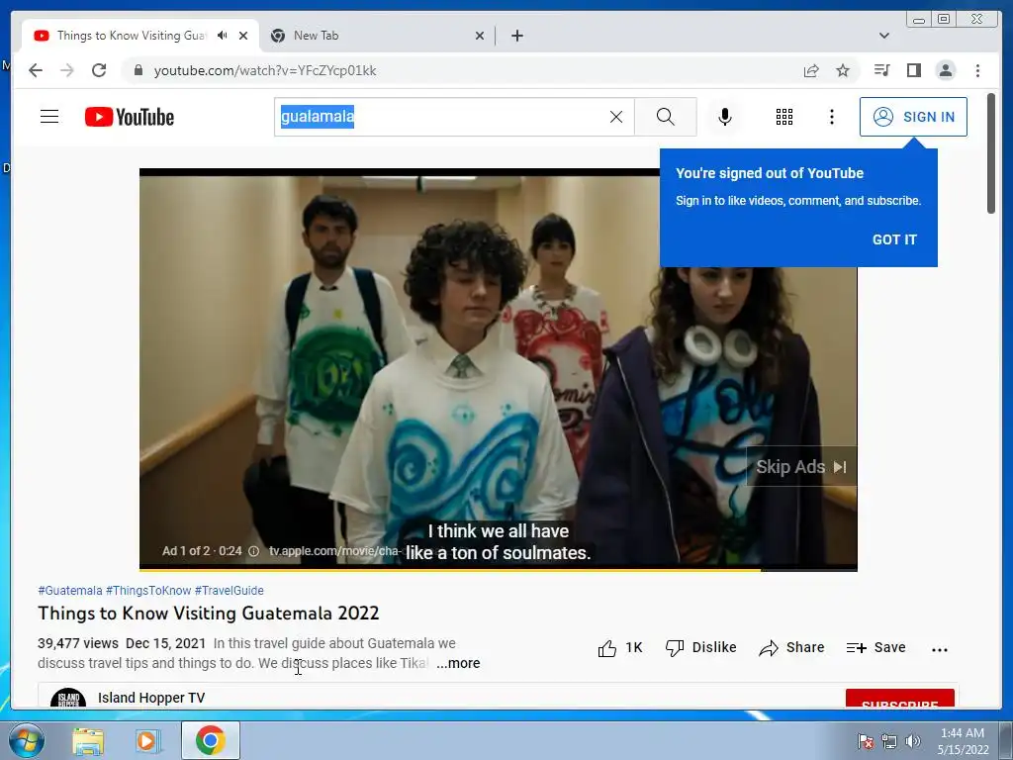Open network status tray icon
This screenshot has height=760, width=1013.
point(889,741)
